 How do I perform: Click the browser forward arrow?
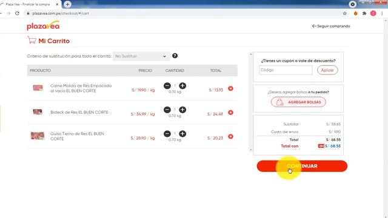[8, 13]
